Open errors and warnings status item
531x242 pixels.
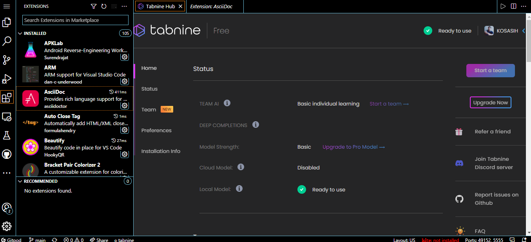coord(74,240)
